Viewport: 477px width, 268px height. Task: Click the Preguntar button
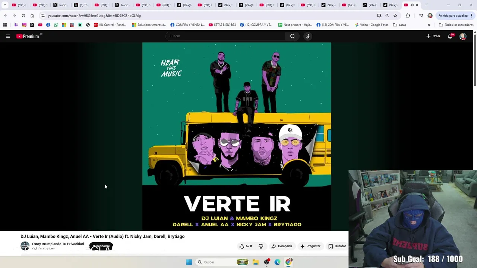(310, 246)
